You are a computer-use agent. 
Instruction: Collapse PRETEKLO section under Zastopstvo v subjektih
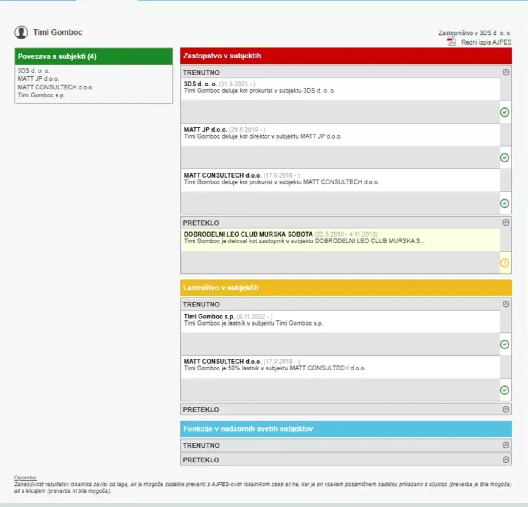tap(506, 223)
